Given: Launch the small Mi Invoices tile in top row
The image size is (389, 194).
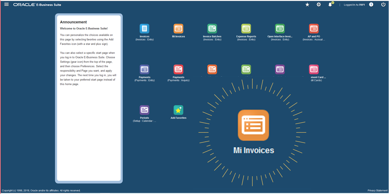Looking at the screenshot, I should (x=178, y=29).
